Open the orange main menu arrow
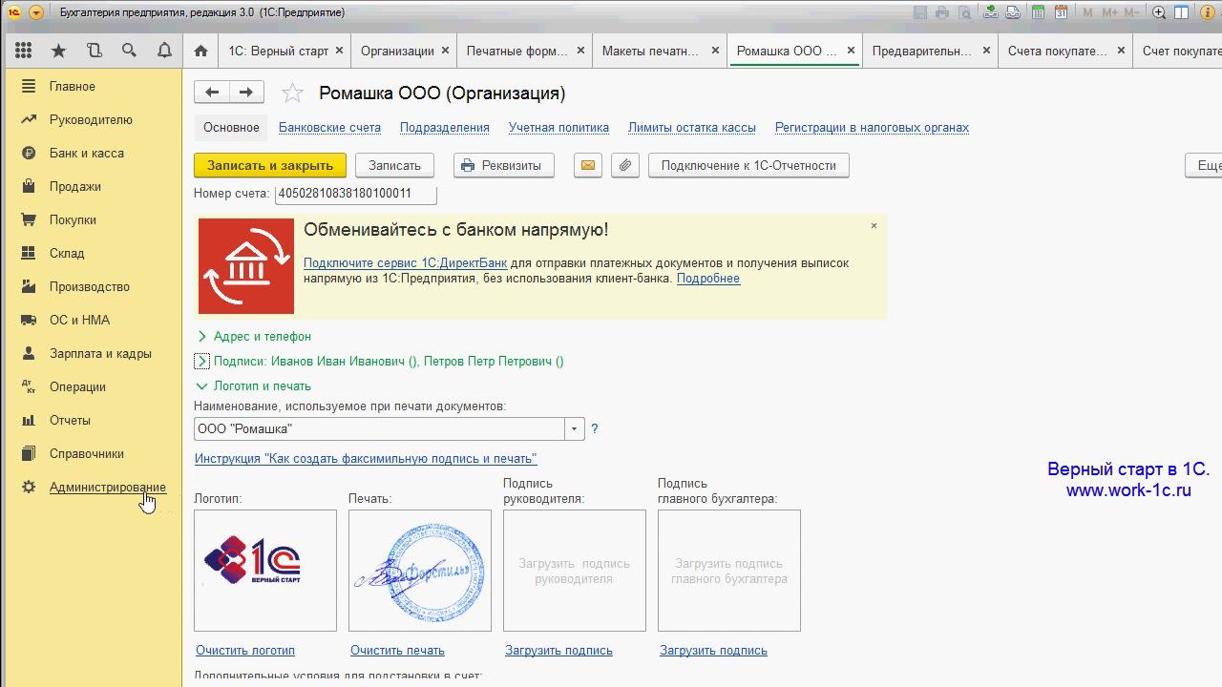The height and width of the screenshot is (687, 1222). [x=36, y=12]
